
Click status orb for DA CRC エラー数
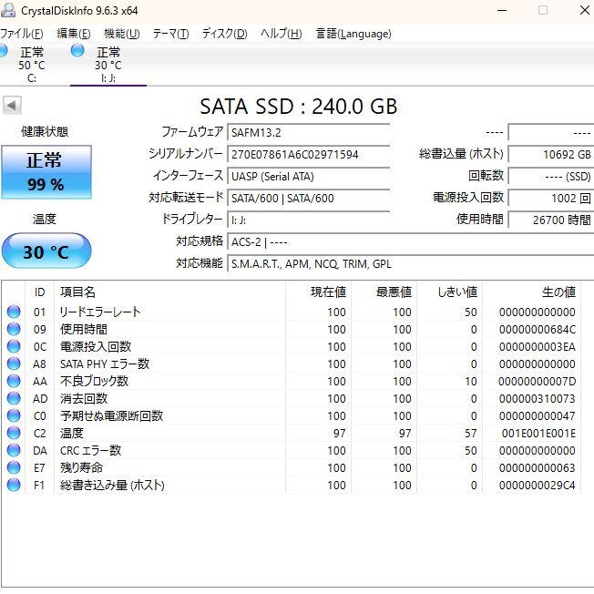tap(14, 450)
